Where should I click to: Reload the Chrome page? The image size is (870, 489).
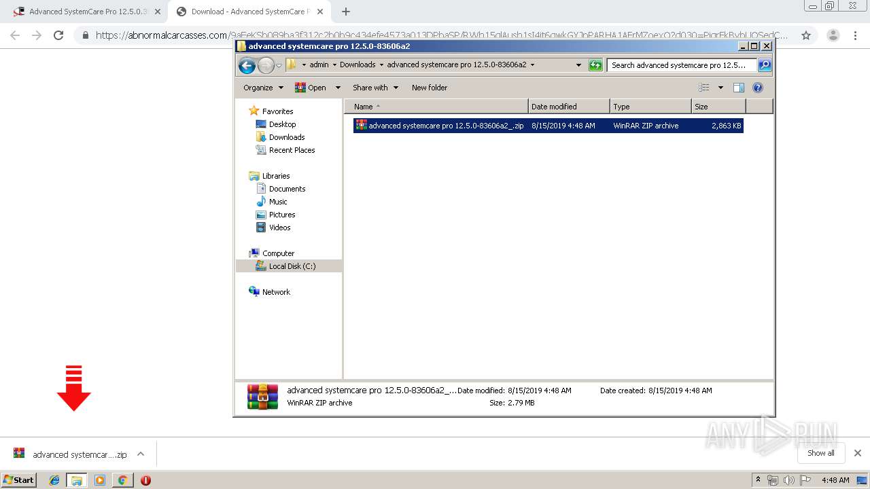point(58,35)
